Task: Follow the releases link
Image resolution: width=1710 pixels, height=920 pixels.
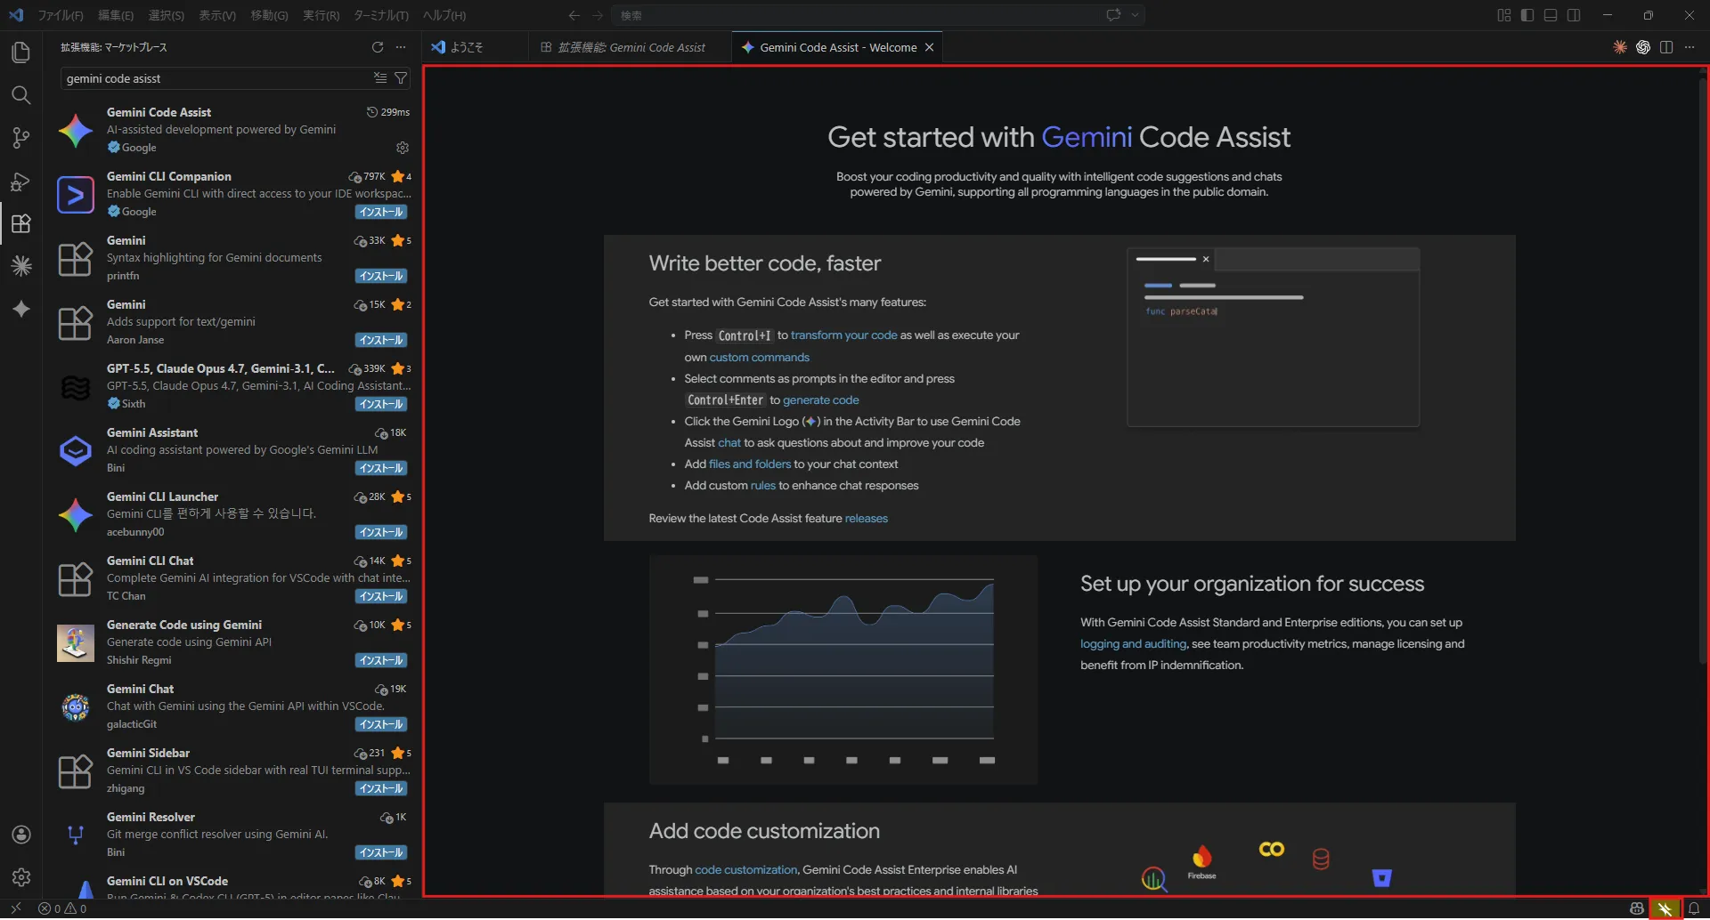Action: pos(866,519)
